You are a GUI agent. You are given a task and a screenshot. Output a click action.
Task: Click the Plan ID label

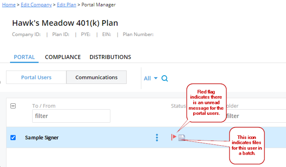click(61, 35)
